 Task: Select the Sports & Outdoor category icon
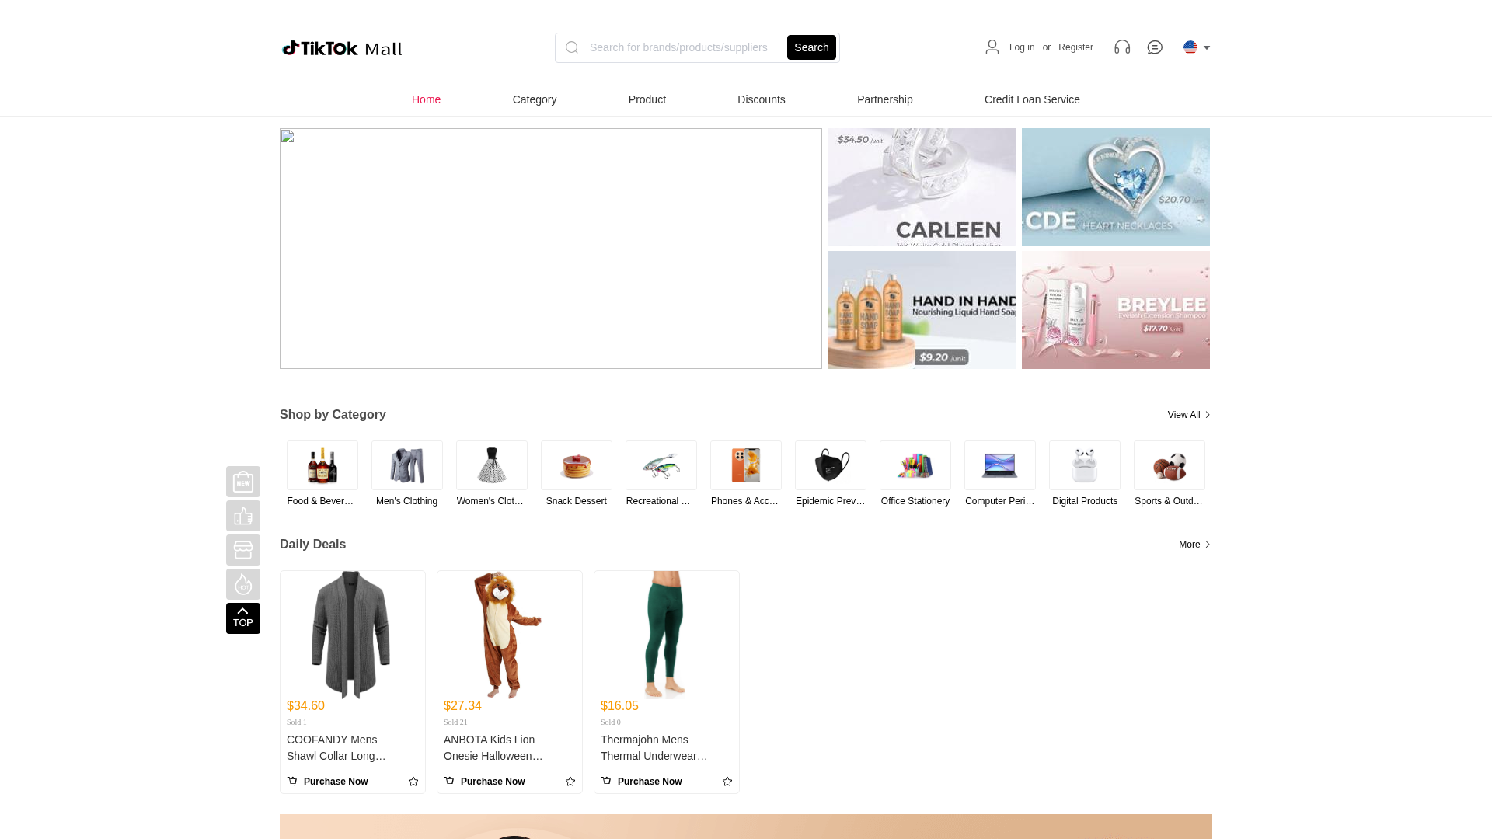point(1170,465)
